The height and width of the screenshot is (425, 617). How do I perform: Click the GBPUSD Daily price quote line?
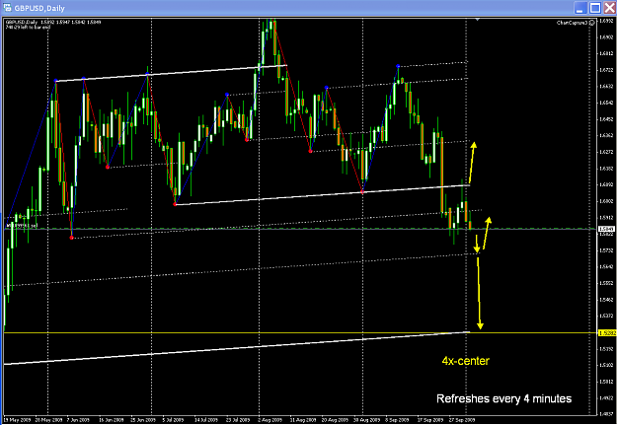click(x=53, y=22)
